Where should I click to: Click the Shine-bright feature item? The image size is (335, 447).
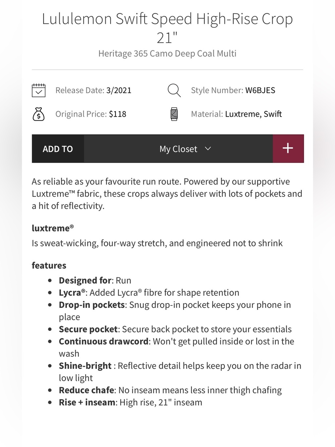pos(180,372)
